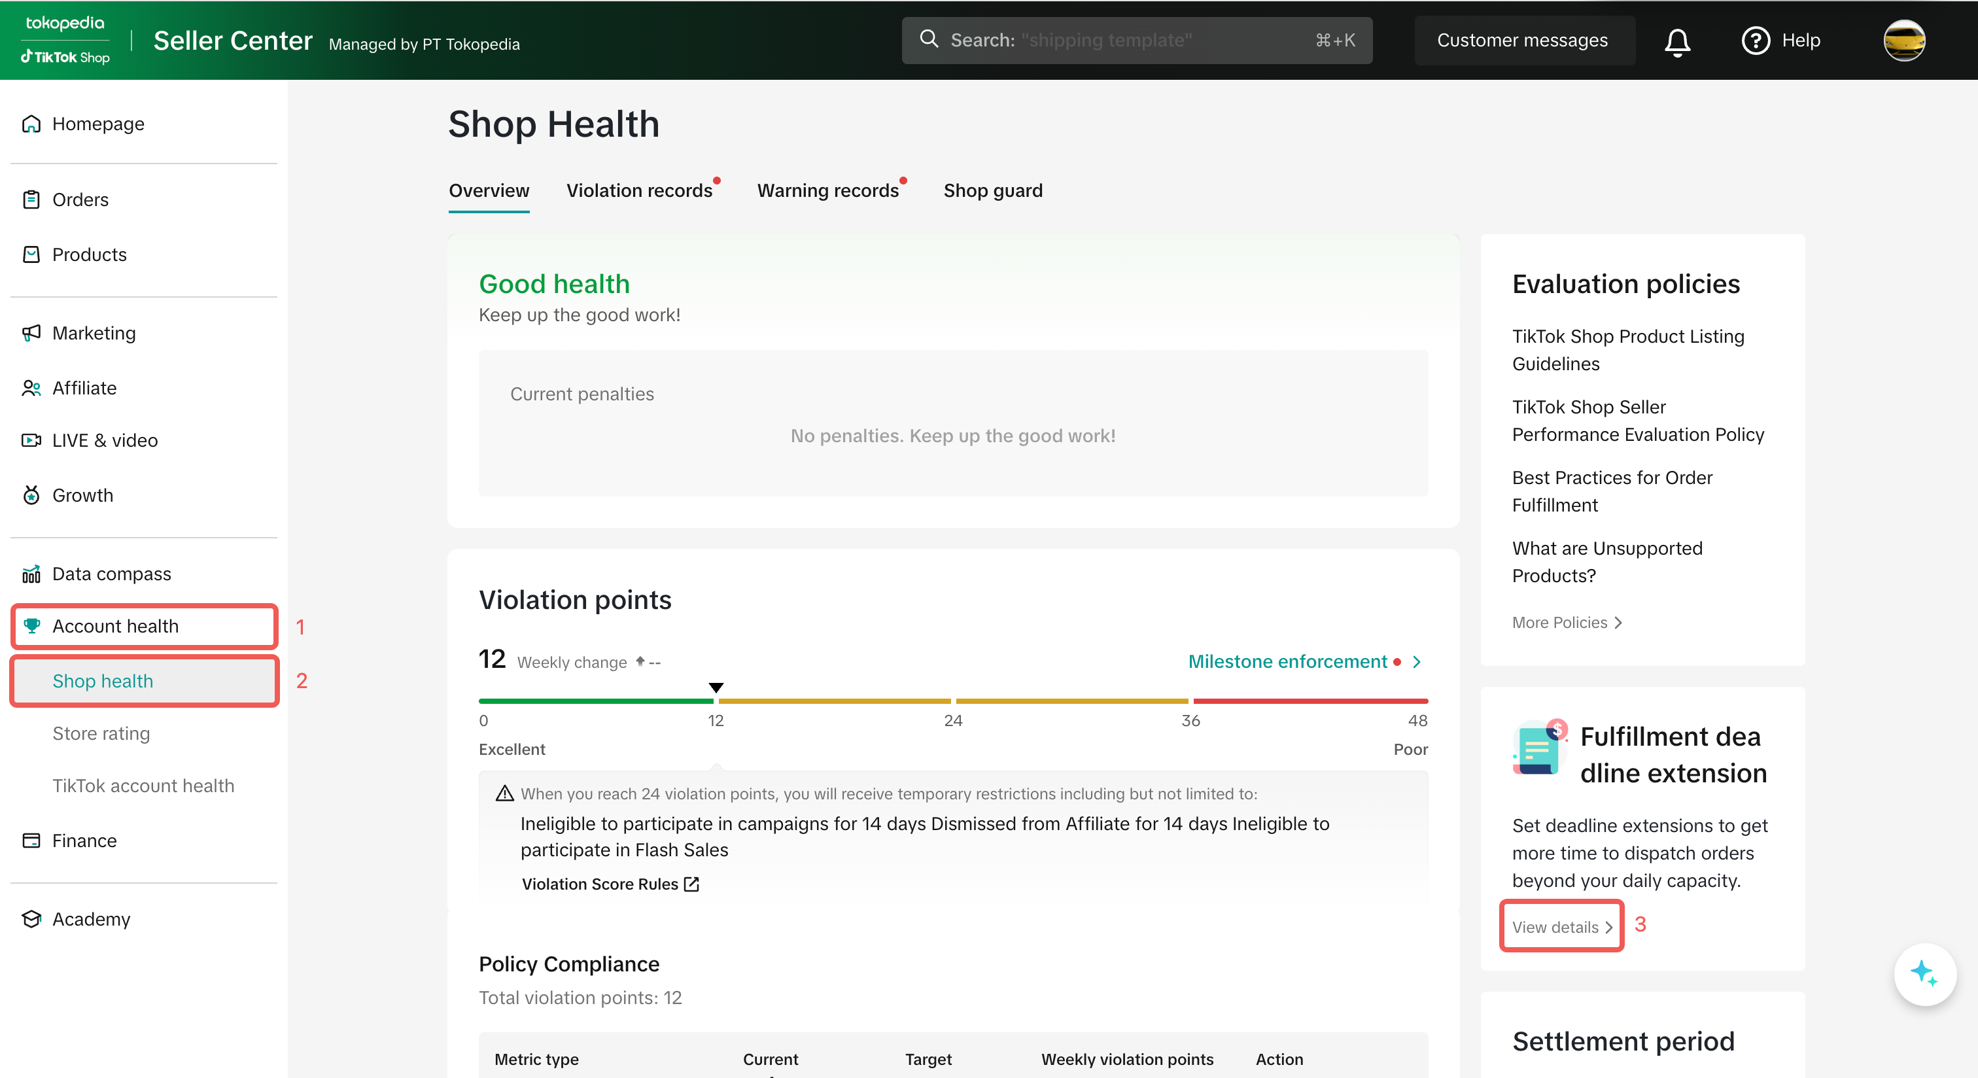Expand Milestone enforcement chevron
1978x1078 pixels.
pos(1417,662)
